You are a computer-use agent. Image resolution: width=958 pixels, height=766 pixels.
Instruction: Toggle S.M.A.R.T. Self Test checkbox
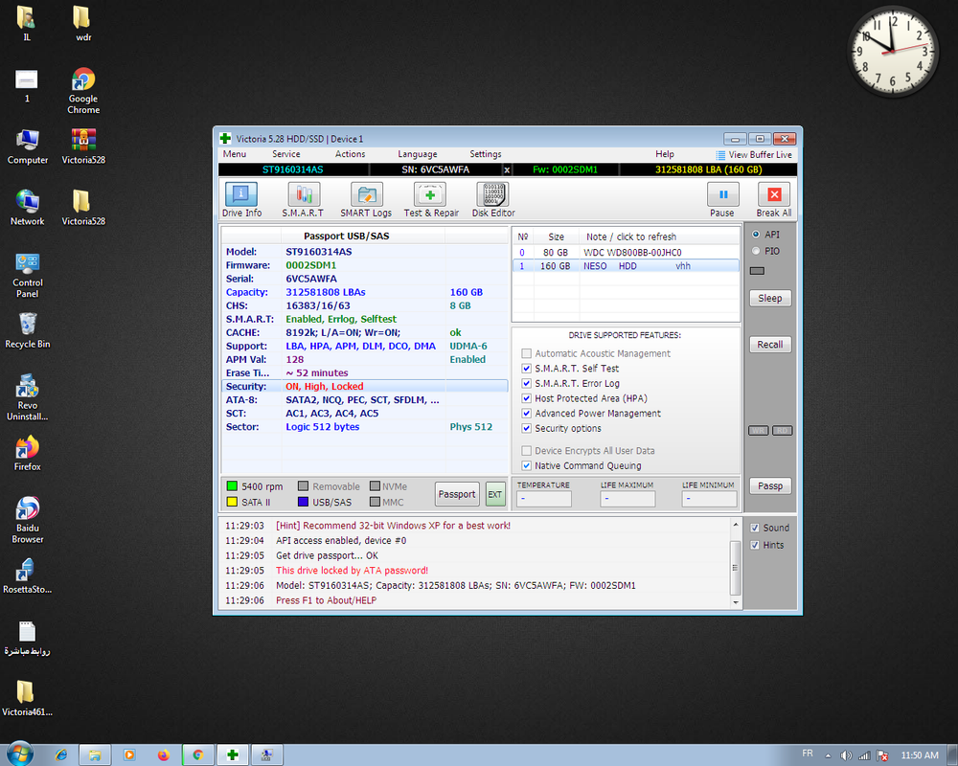526,369
